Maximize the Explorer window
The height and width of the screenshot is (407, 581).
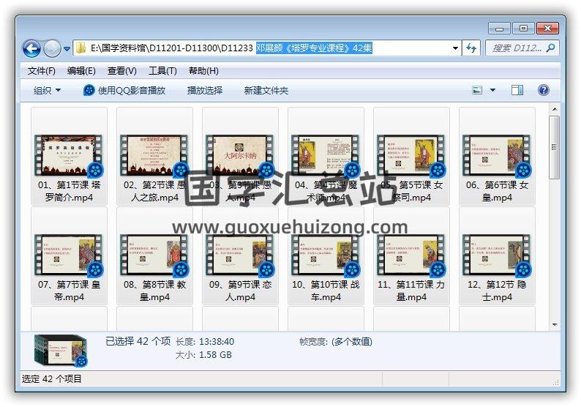coord(523,28)
